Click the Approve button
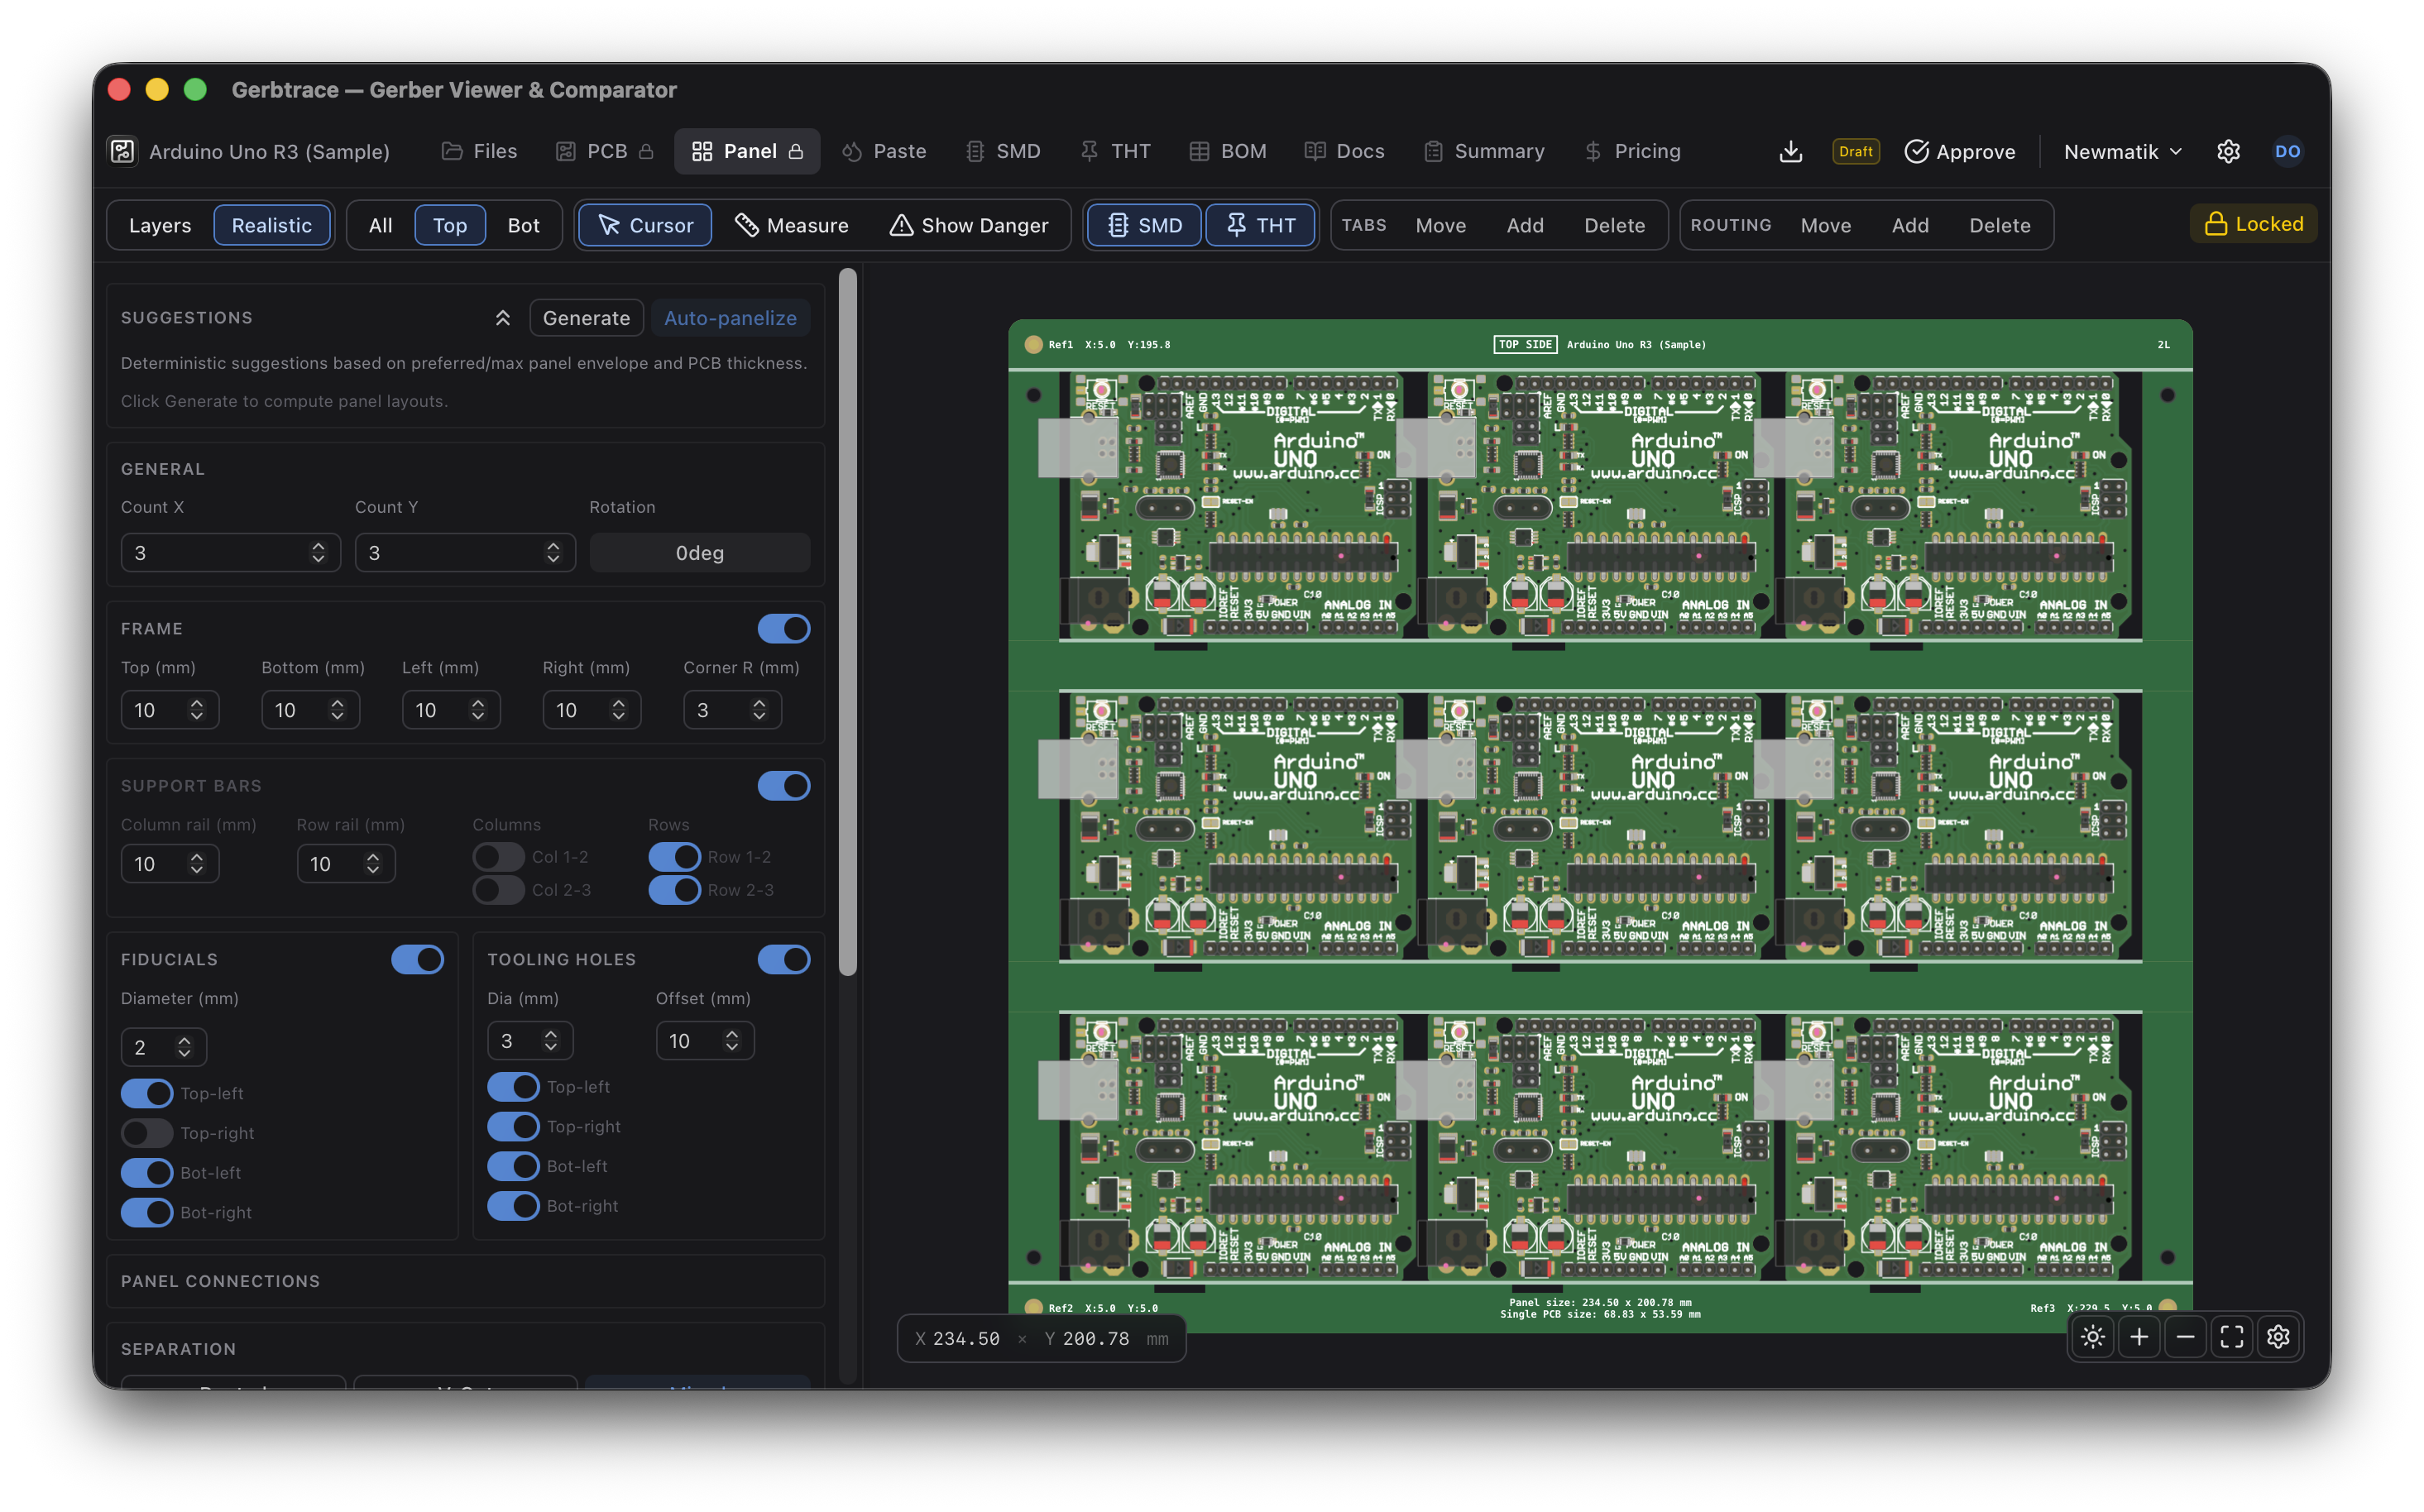The image size is (2424, 1512). click(1960, 151)
